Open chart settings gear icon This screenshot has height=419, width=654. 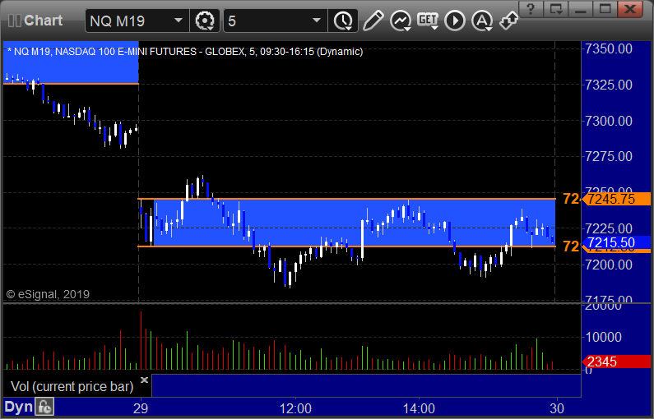click(205, 21)
